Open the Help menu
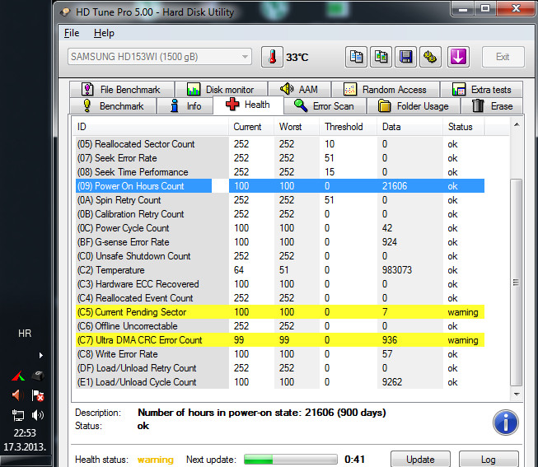This screenshot has height=467, width=538. tap(104, 33)
